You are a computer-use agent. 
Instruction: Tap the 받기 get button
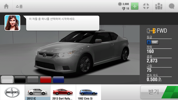click(159, 92)
